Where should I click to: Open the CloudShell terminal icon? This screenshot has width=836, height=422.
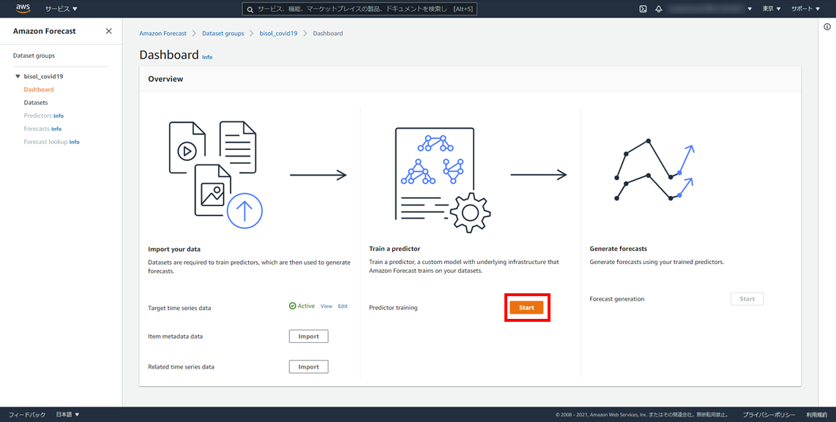[643, 9]
